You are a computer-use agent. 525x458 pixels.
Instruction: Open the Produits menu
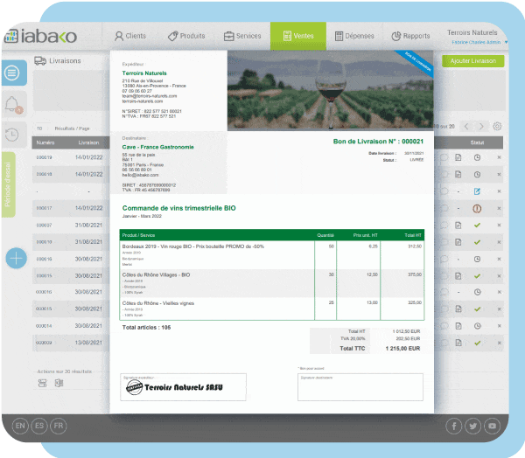coord(186,36)
